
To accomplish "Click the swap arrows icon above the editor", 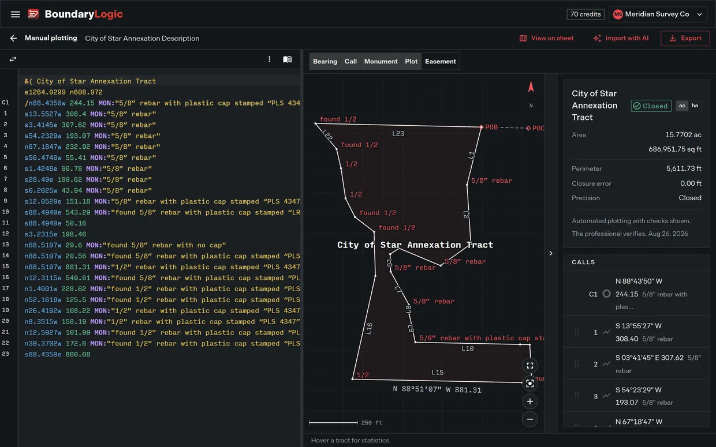I will pyautogui.click(x=13, y=59).
